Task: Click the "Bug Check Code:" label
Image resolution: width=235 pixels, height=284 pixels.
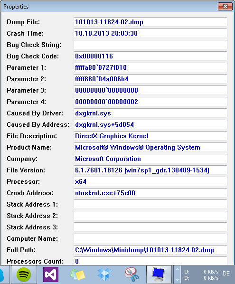Action: [33, 57]
